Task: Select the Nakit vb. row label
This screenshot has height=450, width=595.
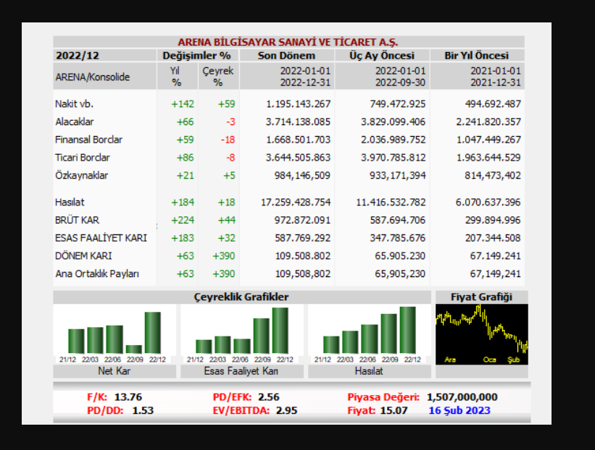Action: pyautogui.click(x=74, y=103)
